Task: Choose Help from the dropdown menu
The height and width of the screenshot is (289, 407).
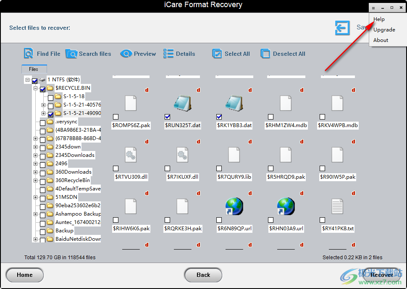Action: (x=379, y=19)
